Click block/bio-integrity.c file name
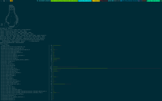The image size is (162, 101). point(8,61)
